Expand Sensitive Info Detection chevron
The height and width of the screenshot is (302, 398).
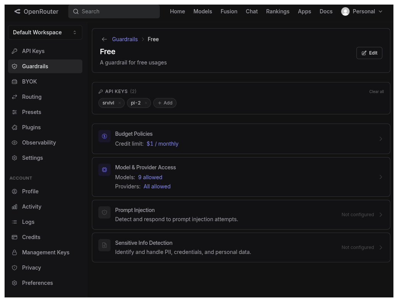pos(381,247)
